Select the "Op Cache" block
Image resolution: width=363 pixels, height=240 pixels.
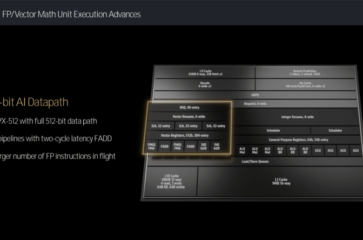click(305, 85)
